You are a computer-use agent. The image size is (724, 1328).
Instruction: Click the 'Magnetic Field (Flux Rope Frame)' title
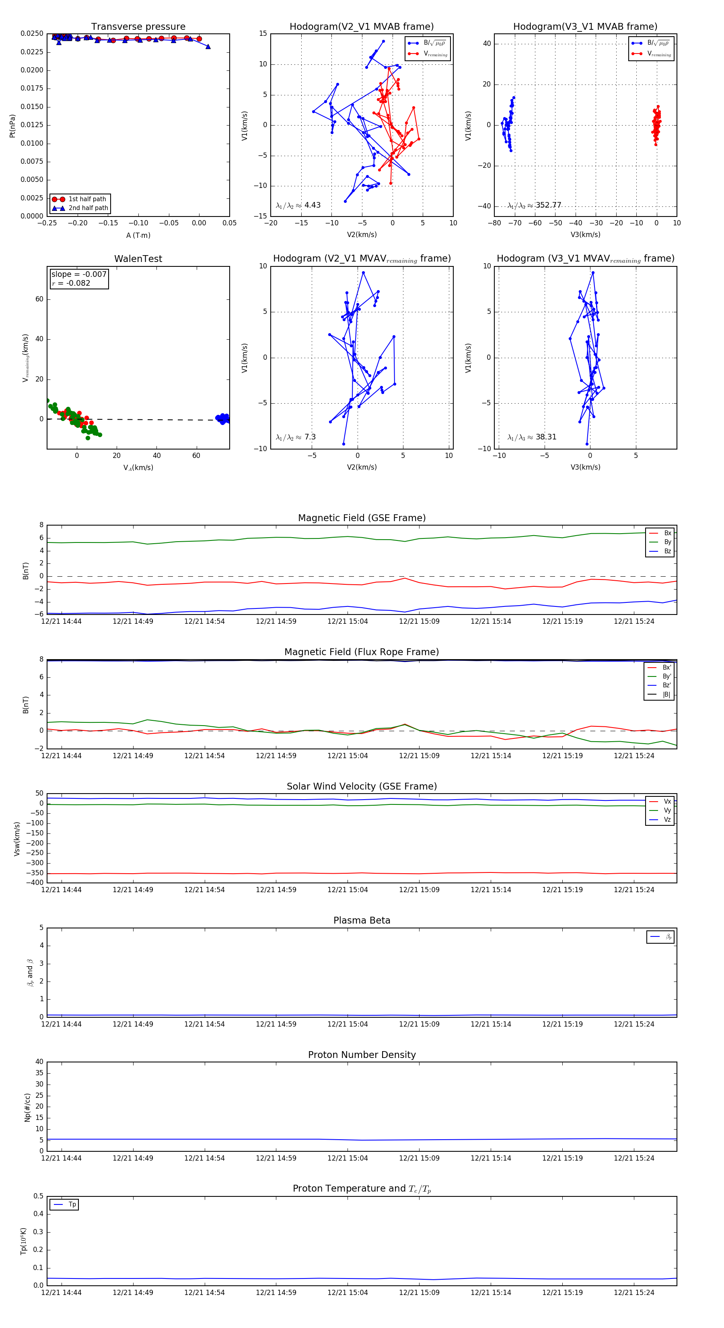[361, 652]
